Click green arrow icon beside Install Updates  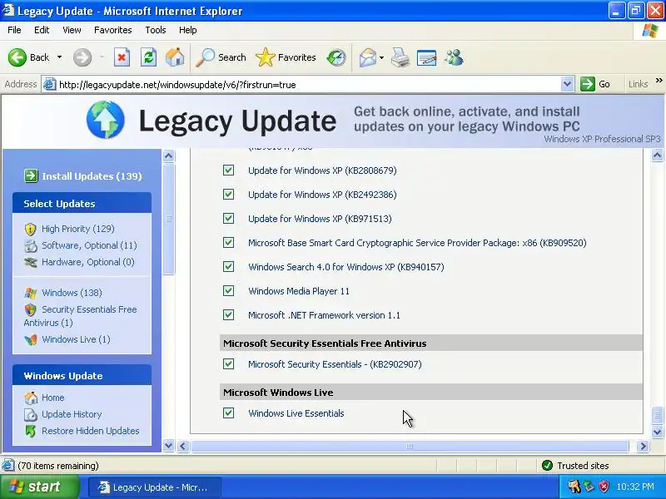click(31, 175)
